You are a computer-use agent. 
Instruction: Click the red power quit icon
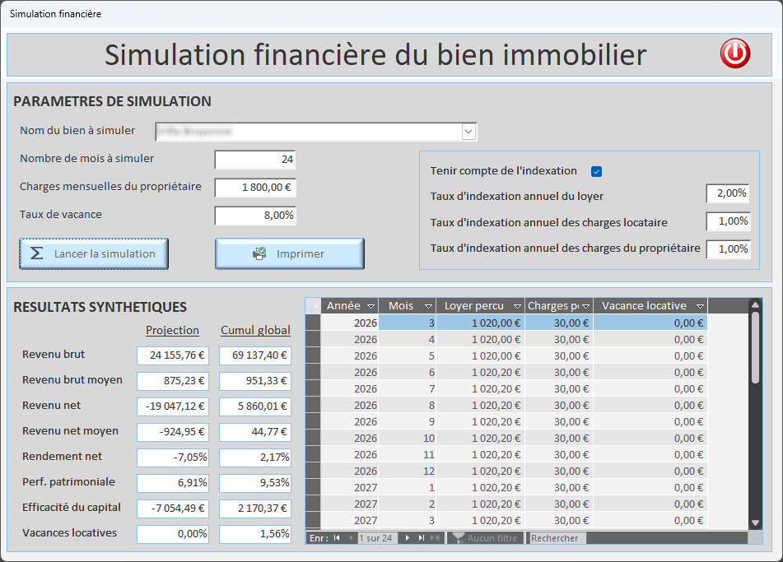point(734,54)
